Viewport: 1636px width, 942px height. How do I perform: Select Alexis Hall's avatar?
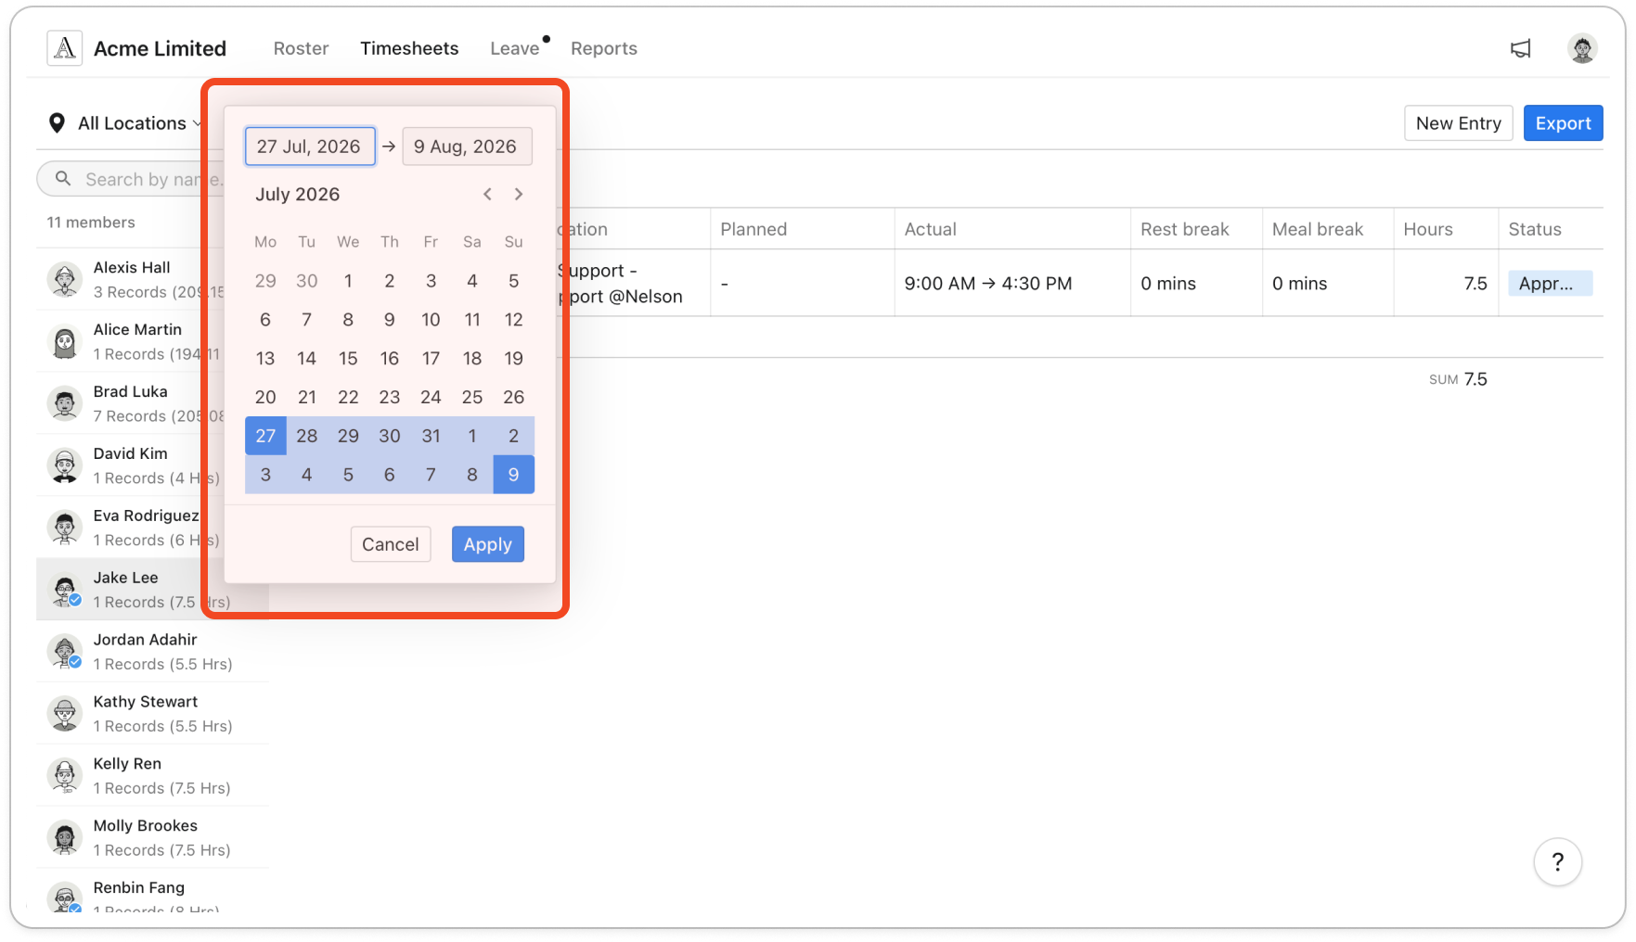65,279
